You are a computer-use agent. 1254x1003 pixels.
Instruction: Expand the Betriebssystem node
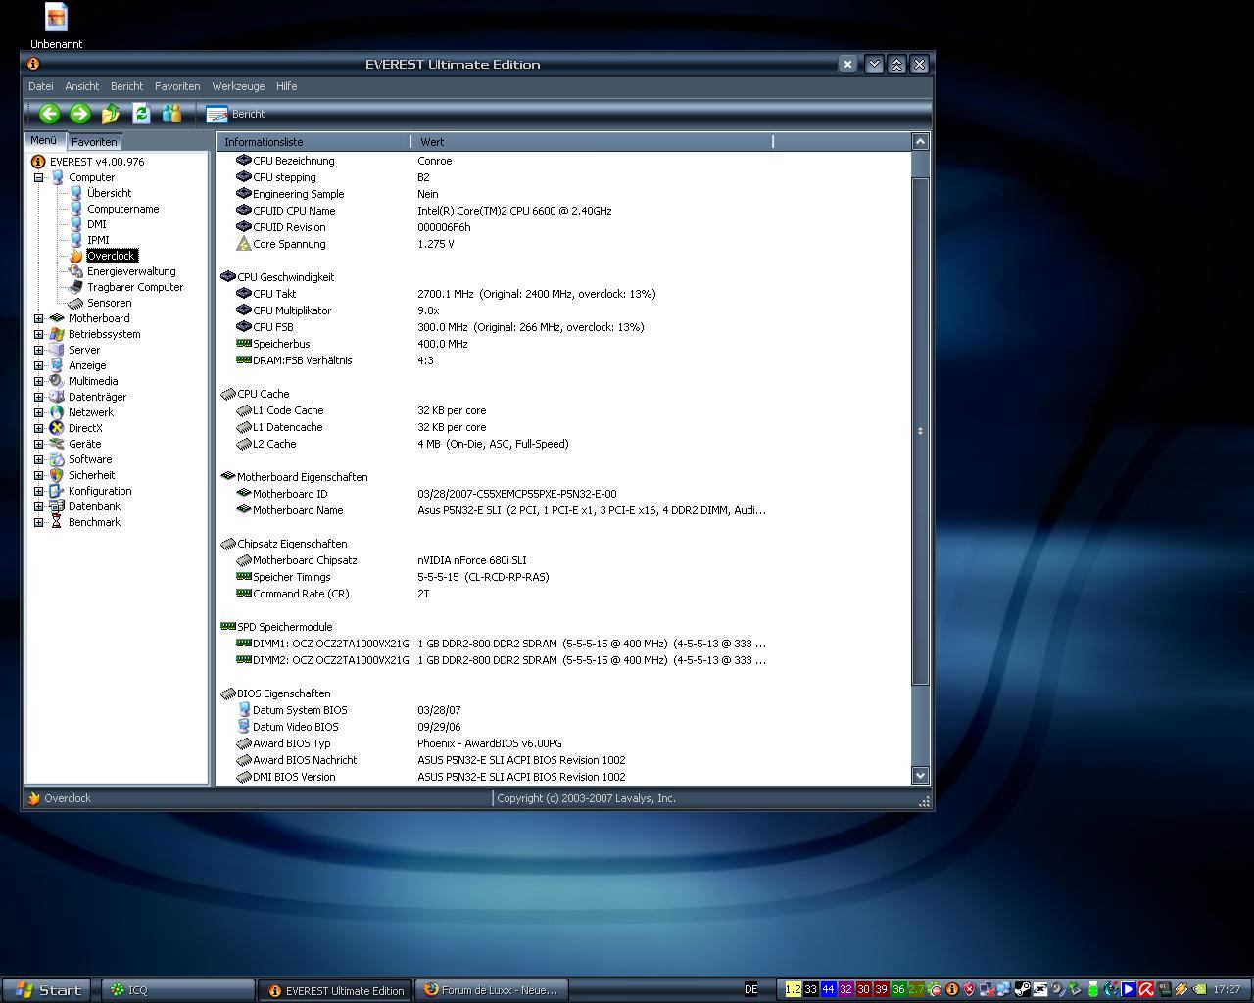point(38,334)
